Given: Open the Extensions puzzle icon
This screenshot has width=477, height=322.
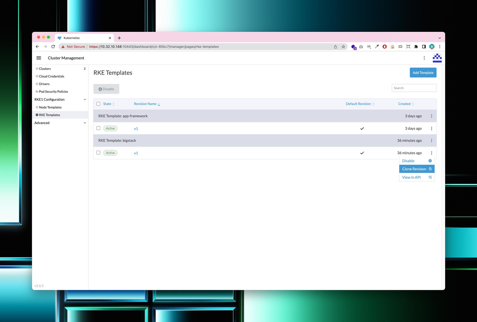Looking at the screenshot, I should point(416,47).
